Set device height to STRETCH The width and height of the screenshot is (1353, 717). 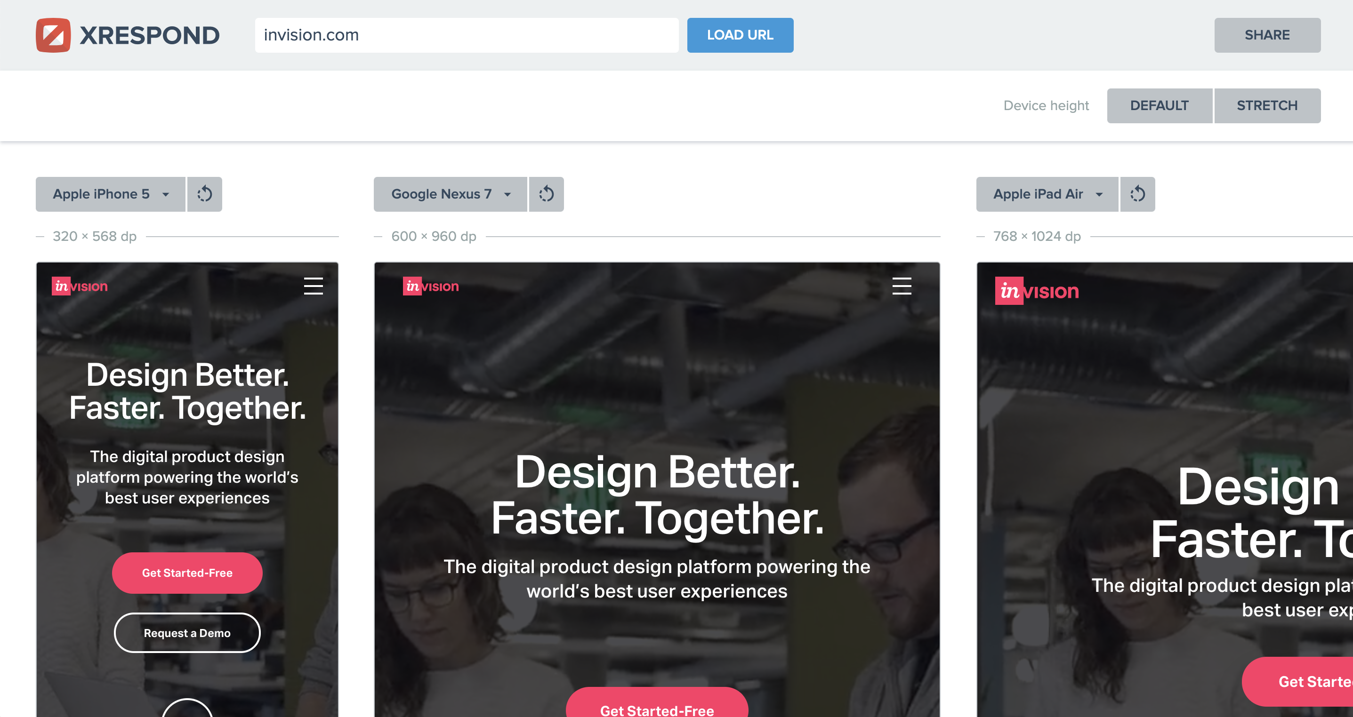tap(1267, 105)
